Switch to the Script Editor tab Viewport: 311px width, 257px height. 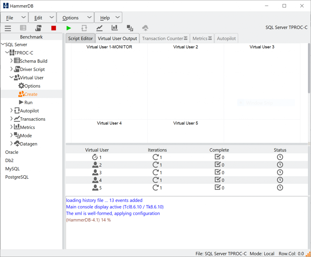(80, 39)
